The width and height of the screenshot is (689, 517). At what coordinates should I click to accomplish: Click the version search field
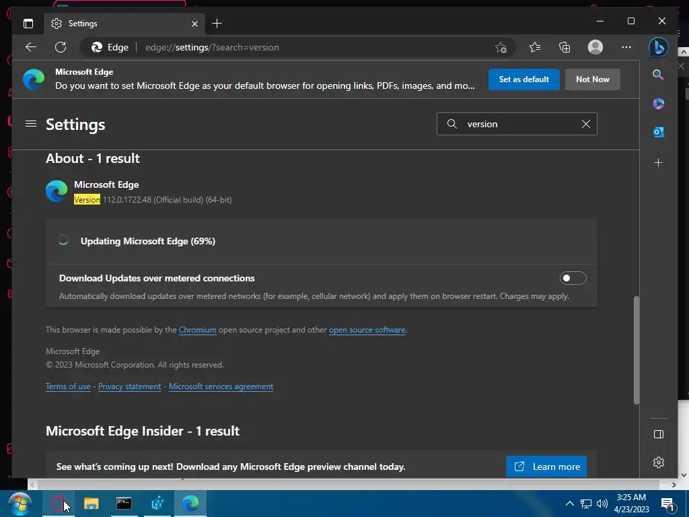coord(517,124)
